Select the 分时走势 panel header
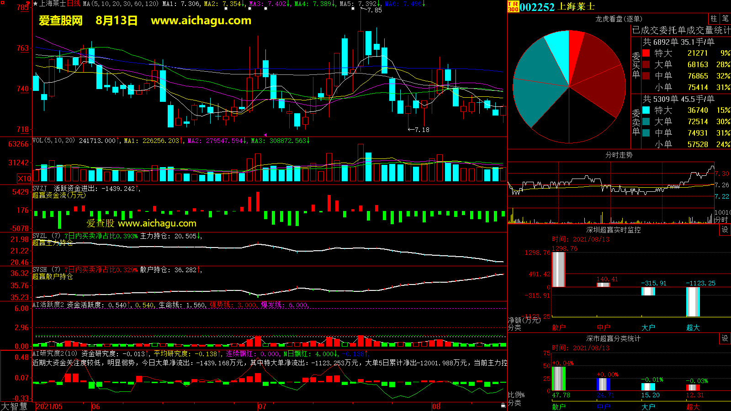The width and height of the screenshot is (731, 411). point(619,155)
